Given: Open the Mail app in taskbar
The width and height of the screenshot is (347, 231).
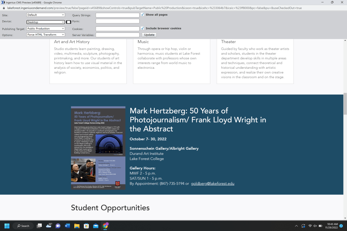Looking at the screenshot, I should click(96, 226).
